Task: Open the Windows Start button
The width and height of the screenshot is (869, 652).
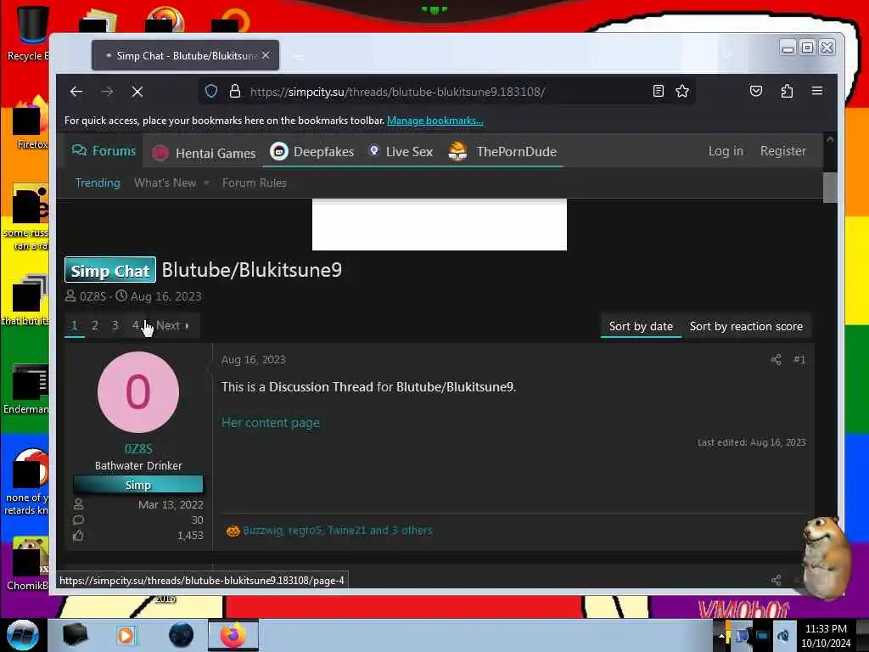Action: tap(23, 635)
